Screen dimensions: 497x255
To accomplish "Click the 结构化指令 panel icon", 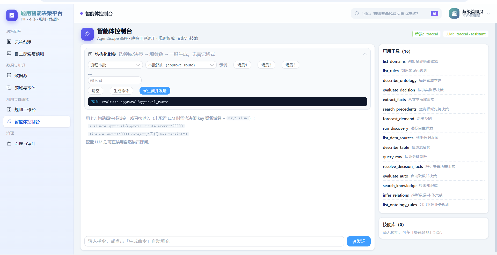I will (90, 54).
